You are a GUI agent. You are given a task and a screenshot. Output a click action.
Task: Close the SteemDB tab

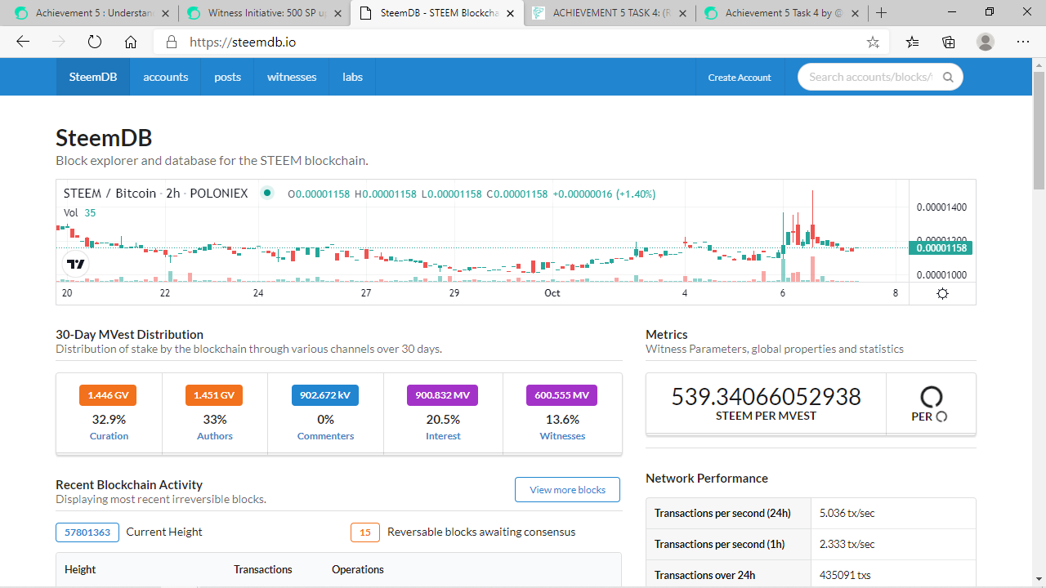[510, 13]
